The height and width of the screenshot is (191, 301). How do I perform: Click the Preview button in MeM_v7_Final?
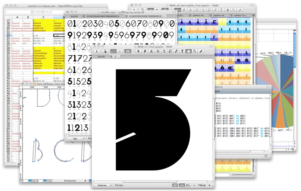point(119,185)
